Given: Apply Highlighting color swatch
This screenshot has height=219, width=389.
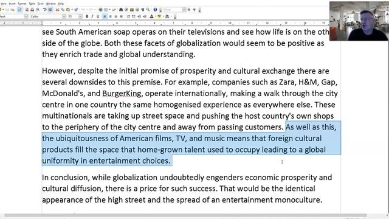Looking at the screenshot, I should pos(159,16).
